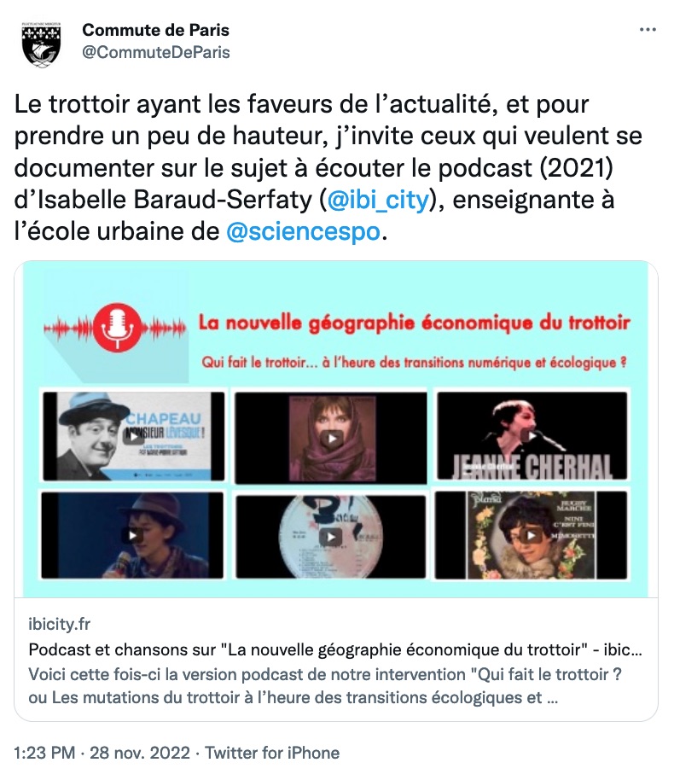Open the @CommuteDeParis handle link
Screen dimensions: 674x780
tap(155, 52)
